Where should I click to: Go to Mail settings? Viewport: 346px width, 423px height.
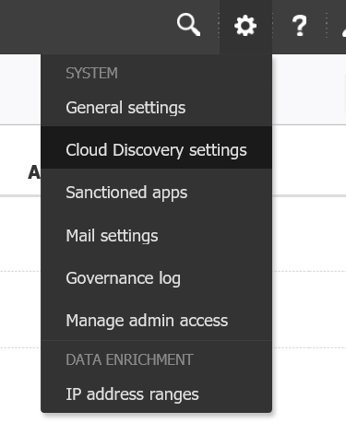[x=156, y=236]
